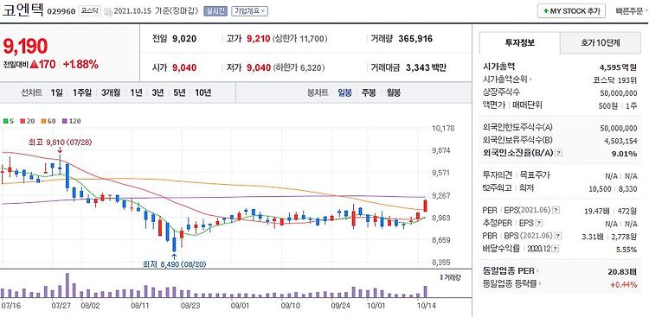649x317 pixels.
Task: Click the 코스닥 193위 ranking value
Action: pyautogui.click(x=614, y=80)
